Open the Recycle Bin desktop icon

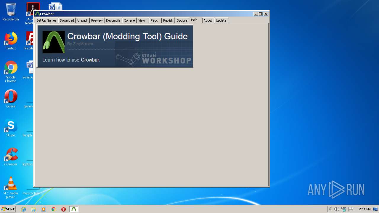click(x=11, y=12)
